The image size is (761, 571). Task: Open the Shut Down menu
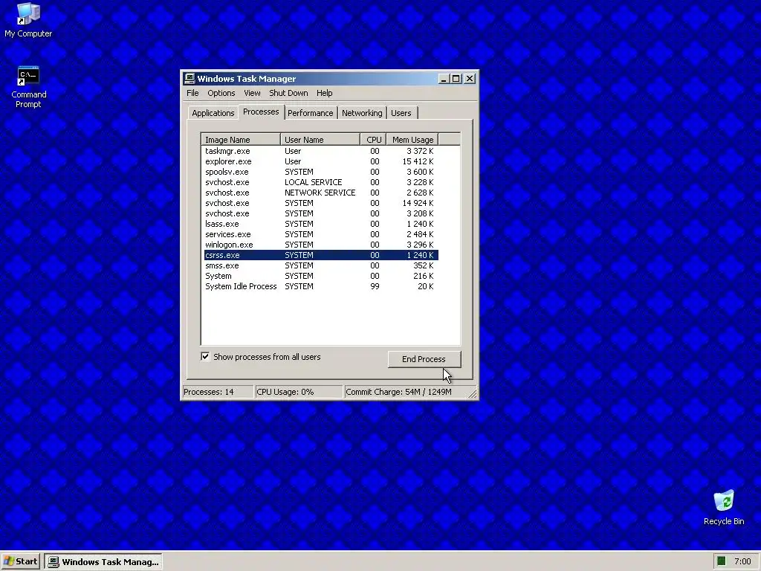288,93
